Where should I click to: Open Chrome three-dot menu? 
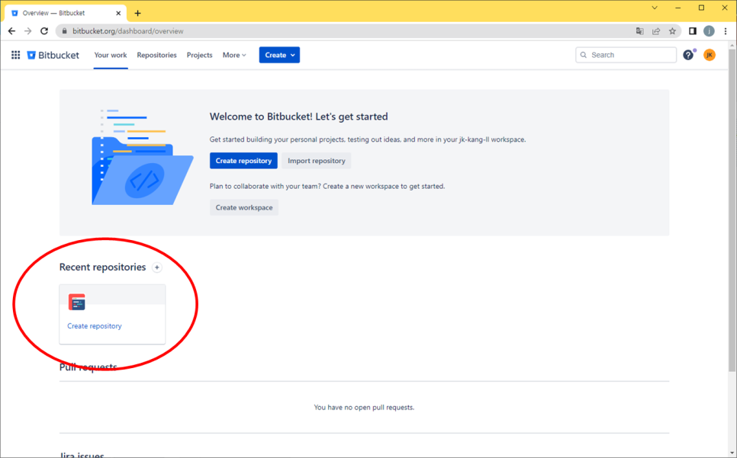[726, 31]
